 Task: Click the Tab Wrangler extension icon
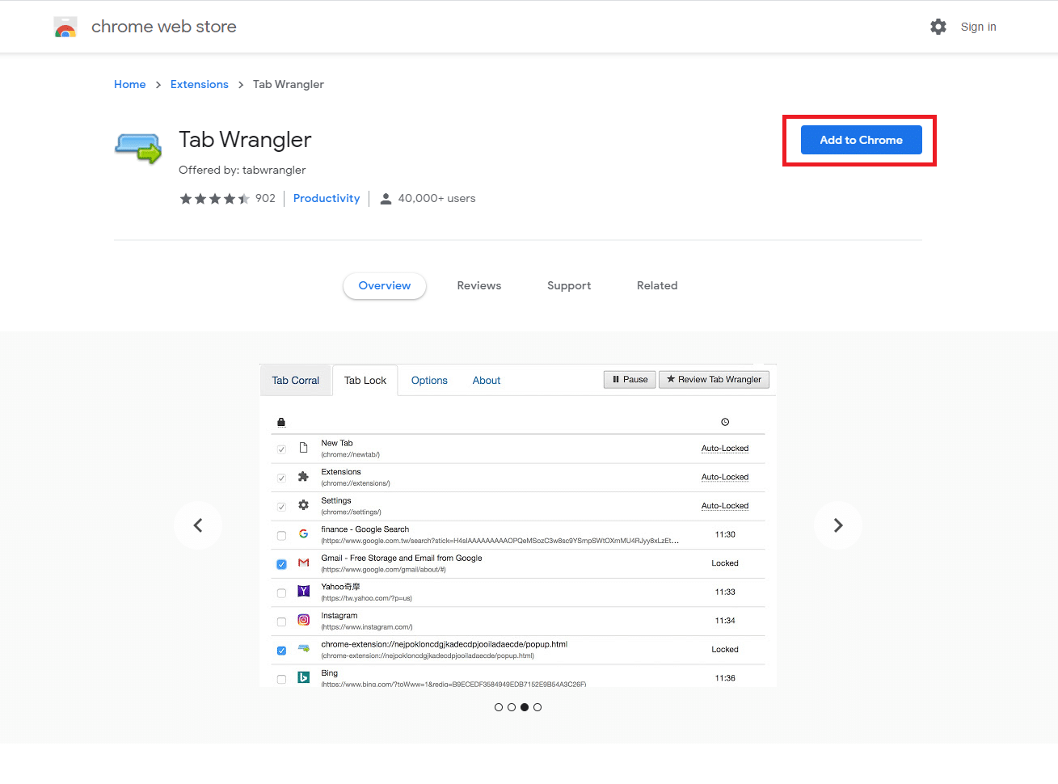[x=138, y=148]
